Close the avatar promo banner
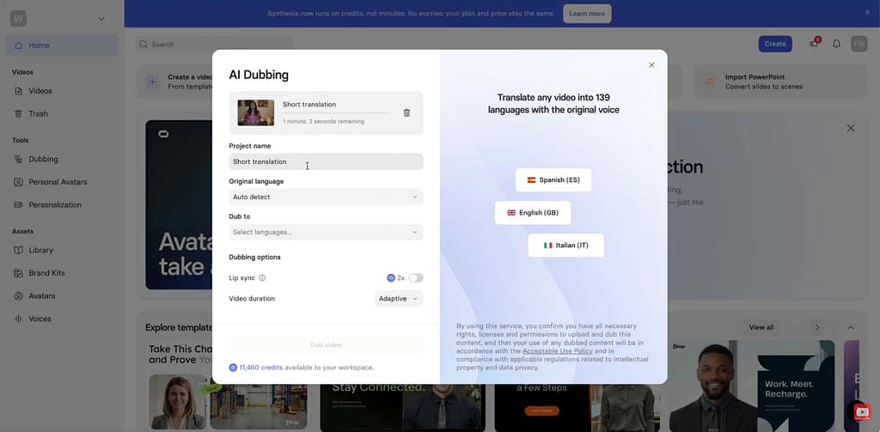This screenshot has height=432, width=880. point(851,129)
